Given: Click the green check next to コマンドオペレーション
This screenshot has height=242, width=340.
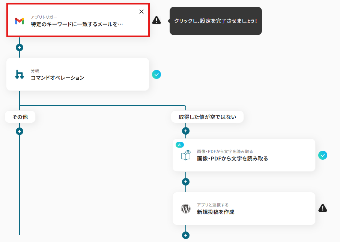Looking at the screenshot, I should point(156,74).
